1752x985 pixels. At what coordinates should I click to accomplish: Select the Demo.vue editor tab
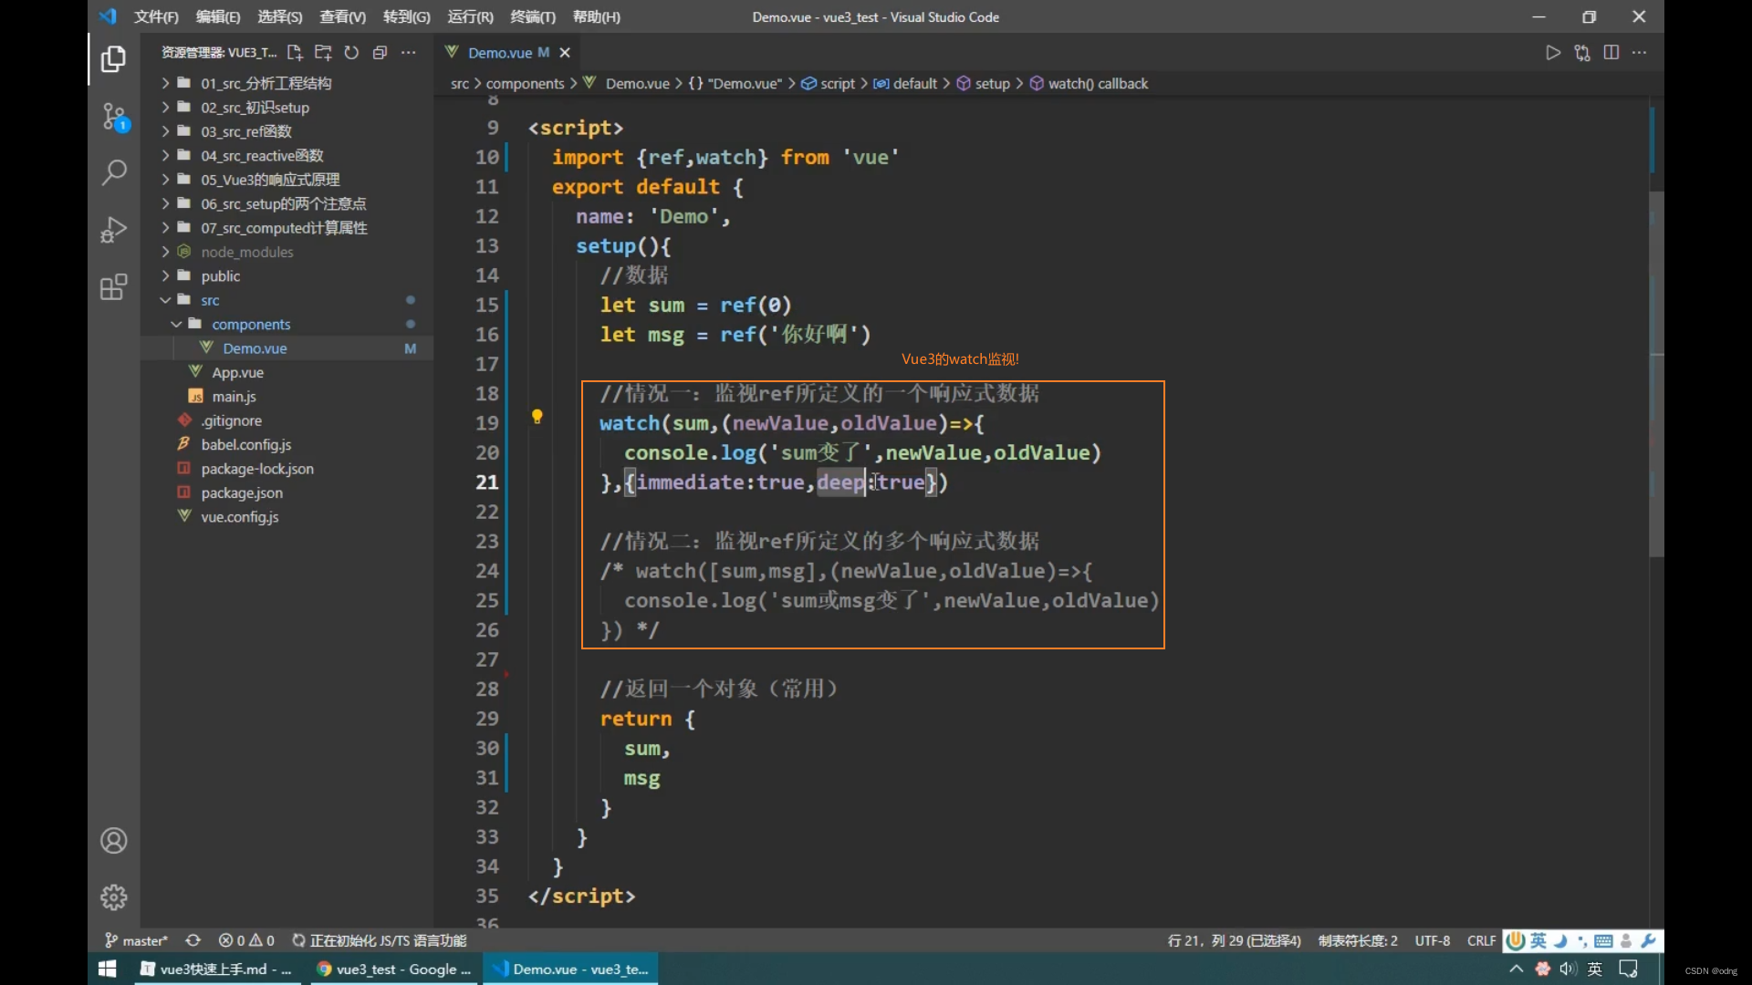(507, 53)
